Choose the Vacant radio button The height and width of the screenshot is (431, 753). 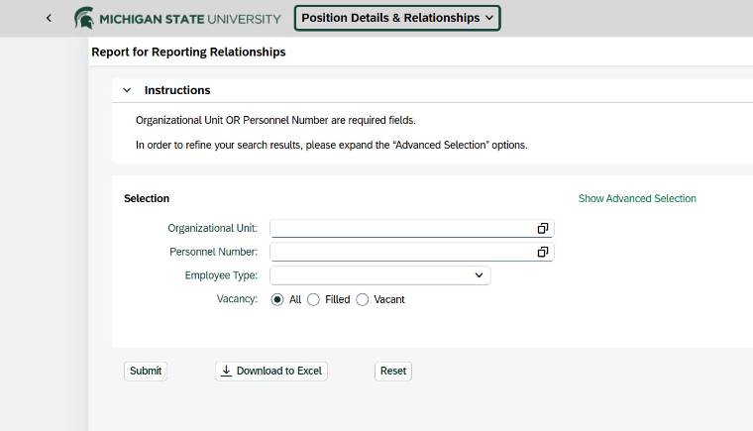coord(363,299)
